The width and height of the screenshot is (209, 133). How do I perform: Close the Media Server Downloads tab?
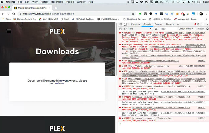point(50,8)
